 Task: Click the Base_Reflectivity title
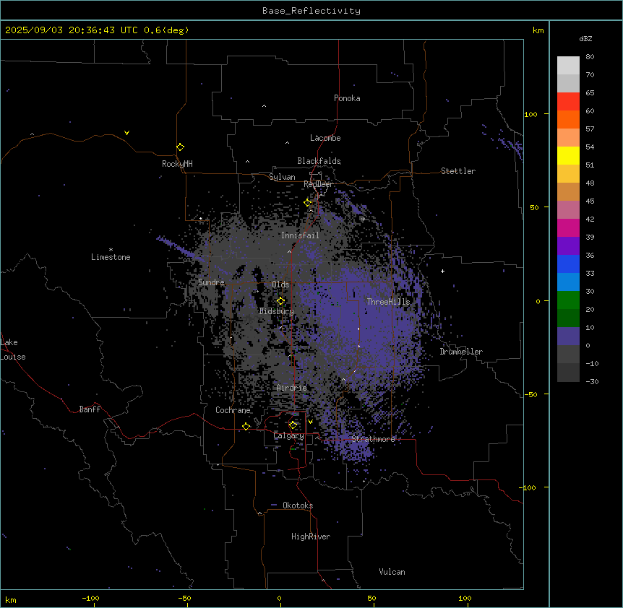pos(311,11)
